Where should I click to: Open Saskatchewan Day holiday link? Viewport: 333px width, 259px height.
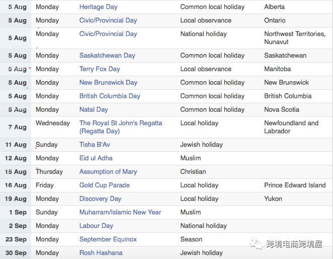click(x=107, y=56)
